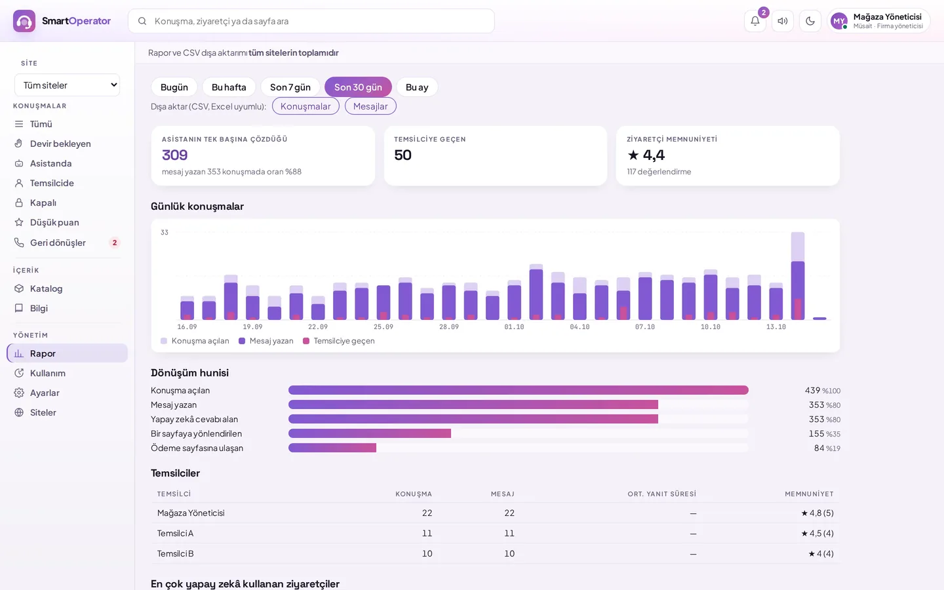Click the SmartOperator headset logo
The image size is (944, 590).
point(24,21)
